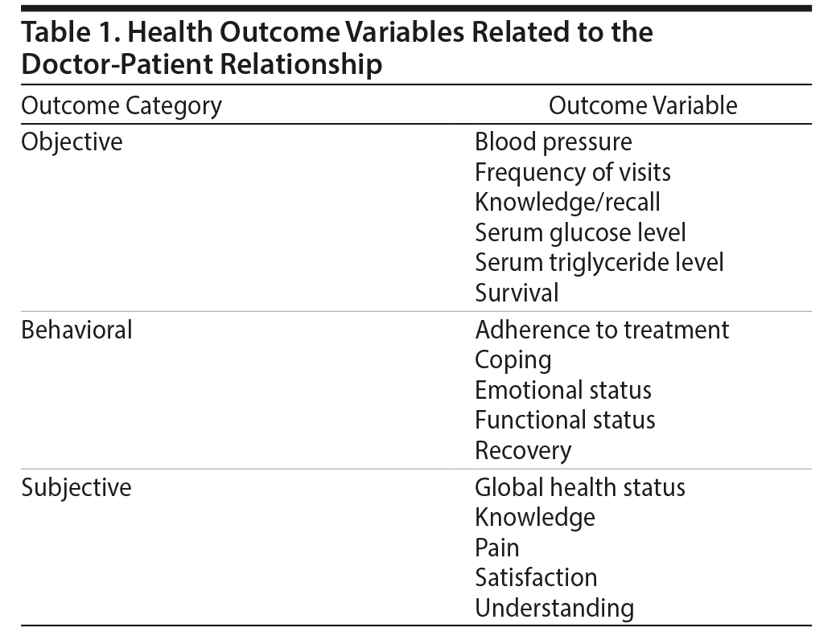
Task: Click the Outcome Category column header
Action: [121, 105]
